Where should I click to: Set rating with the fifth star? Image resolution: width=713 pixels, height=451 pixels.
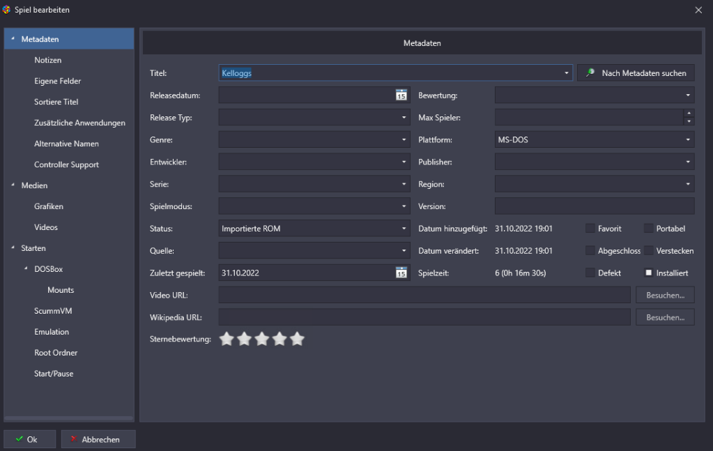coord(298,339)
